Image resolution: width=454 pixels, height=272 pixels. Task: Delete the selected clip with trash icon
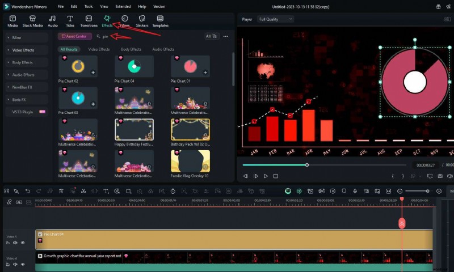tap(61, 191)
